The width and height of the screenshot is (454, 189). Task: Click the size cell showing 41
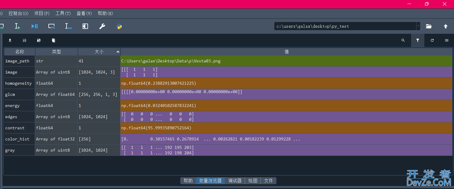click(x=99, y=61)
